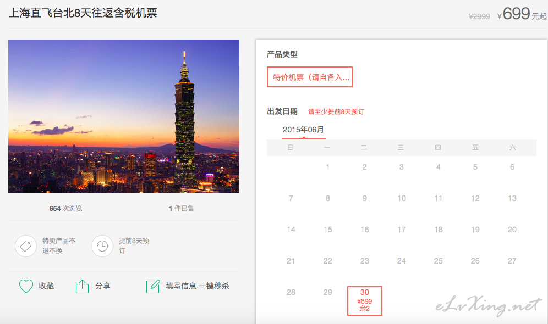Click the 请至少提前8天预订 notice
Image resolution: width=548 pixels, height=324 pixels.
coord(336,111)
